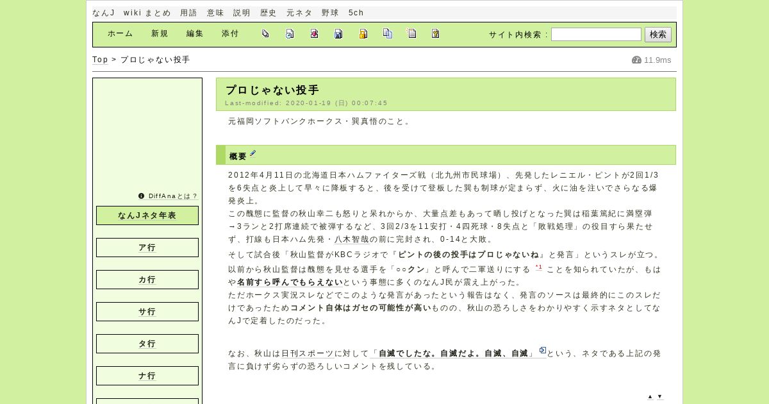Follow the 八木智哉 link
Screen dimensions: 769x404
[x=352, y=239]
